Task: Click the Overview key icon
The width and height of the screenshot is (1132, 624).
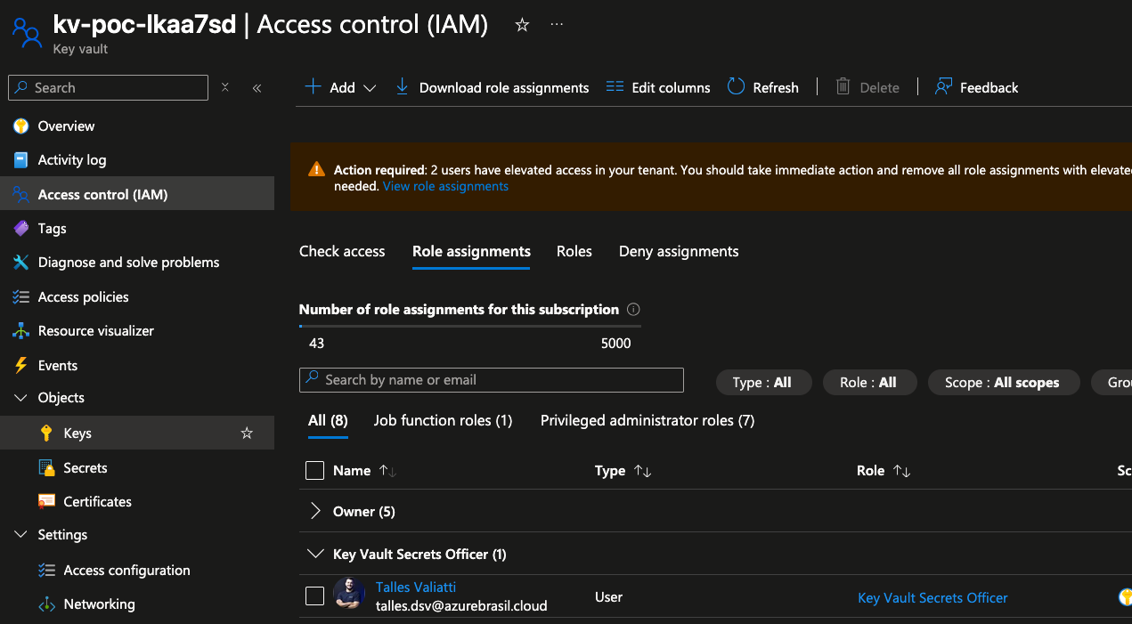Action: click(x=21, y=126)
